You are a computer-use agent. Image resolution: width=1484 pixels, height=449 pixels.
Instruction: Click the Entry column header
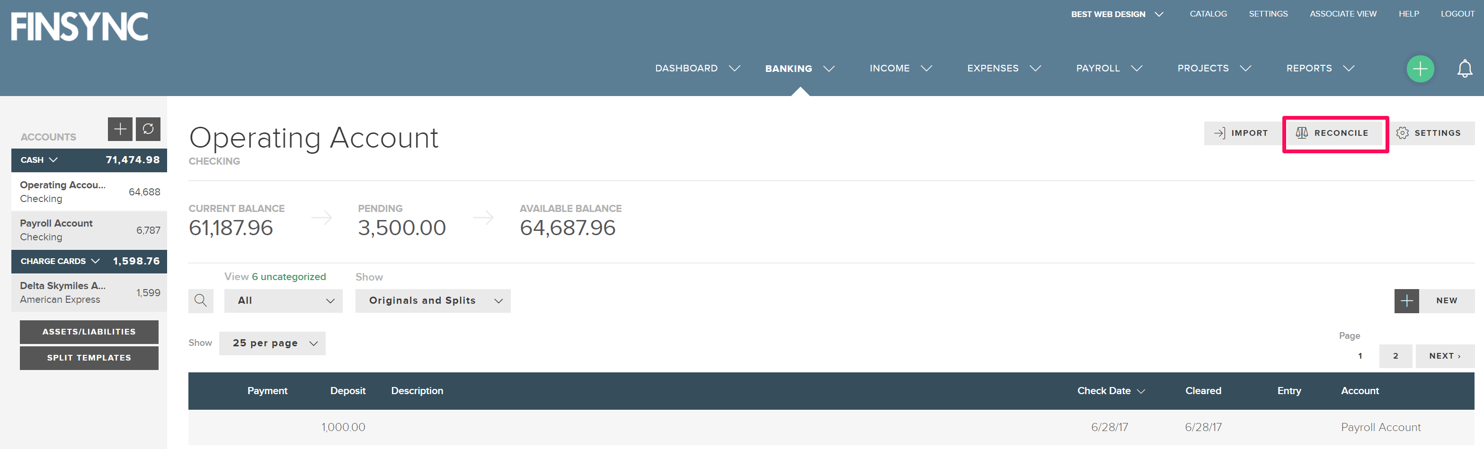point(1289,391)
